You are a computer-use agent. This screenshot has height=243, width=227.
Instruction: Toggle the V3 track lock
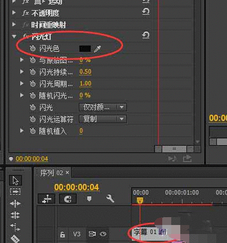click(x=63, y=234)
